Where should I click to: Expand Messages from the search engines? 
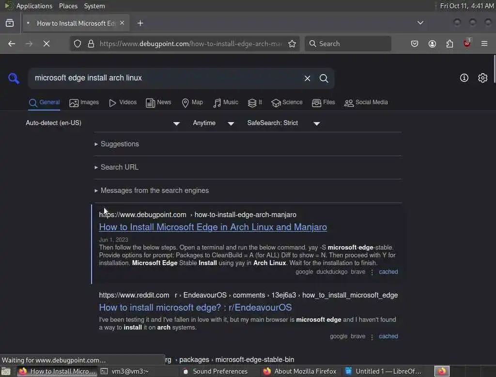tap(152, 190)
